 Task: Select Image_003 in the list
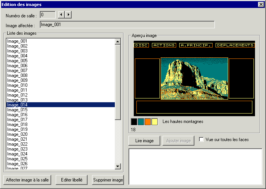click(x=61, y=51)
